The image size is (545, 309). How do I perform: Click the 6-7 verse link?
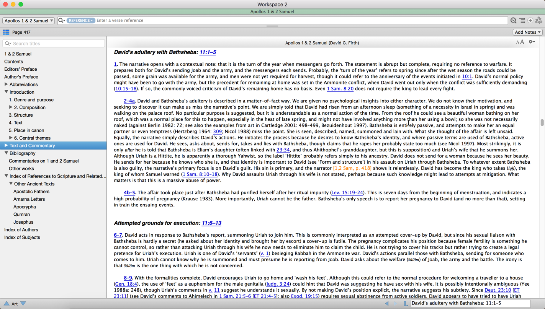point(118,235)
